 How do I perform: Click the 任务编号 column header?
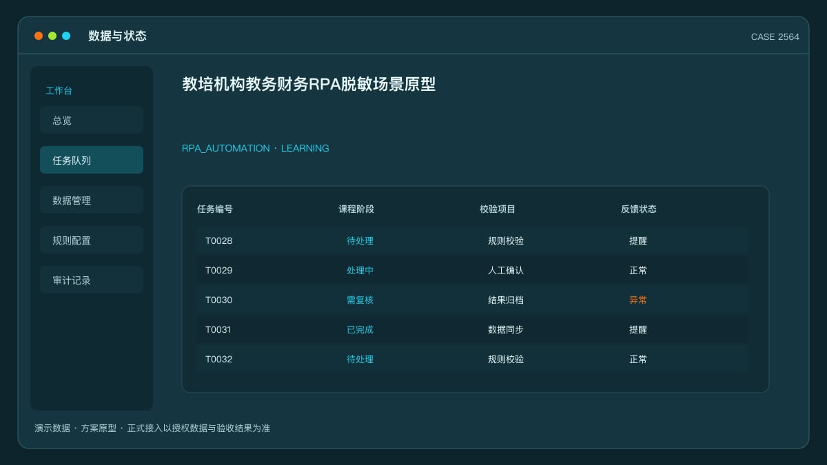(215, 209)
